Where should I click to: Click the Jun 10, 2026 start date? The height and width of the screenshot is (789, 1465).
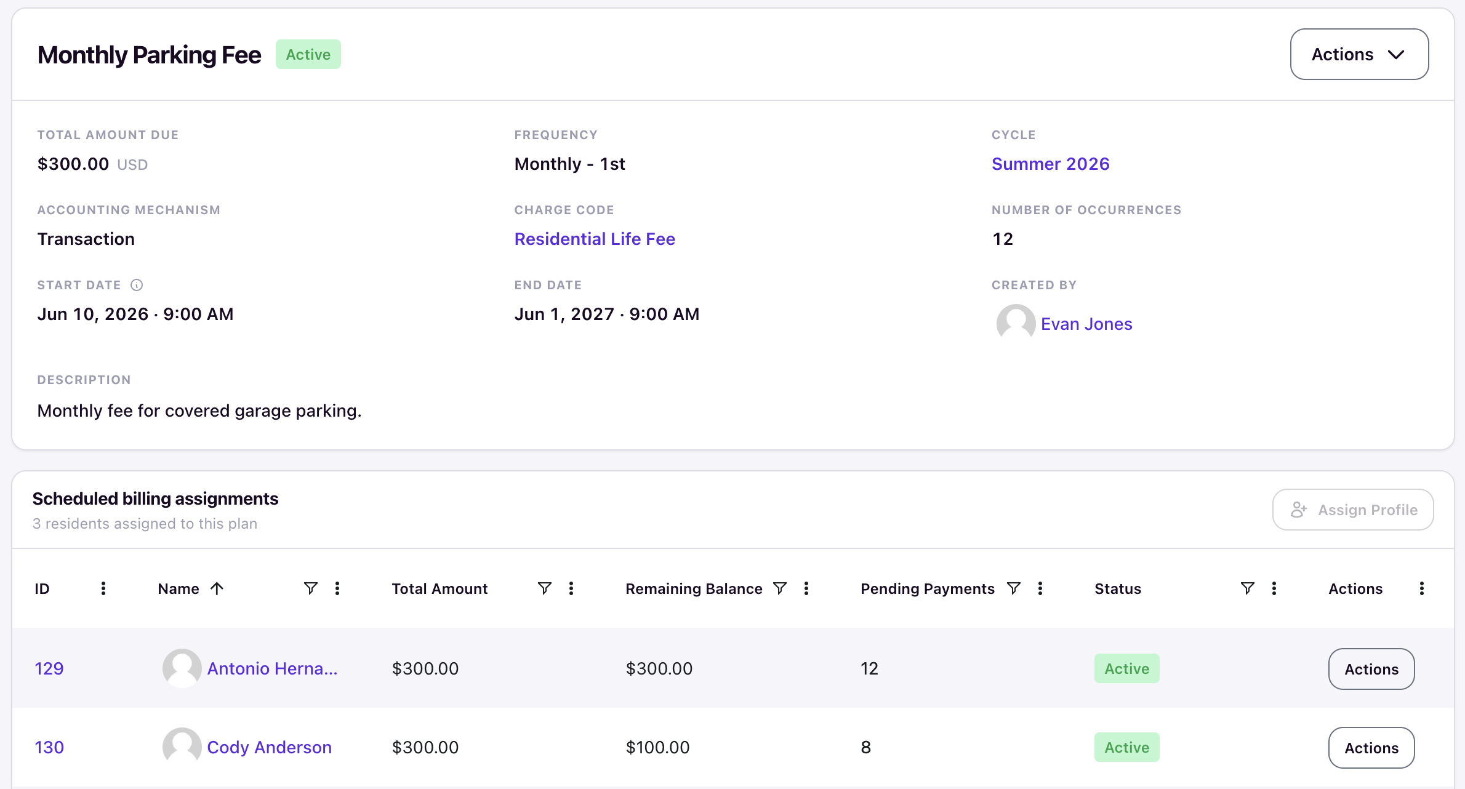tap(135, 314)
